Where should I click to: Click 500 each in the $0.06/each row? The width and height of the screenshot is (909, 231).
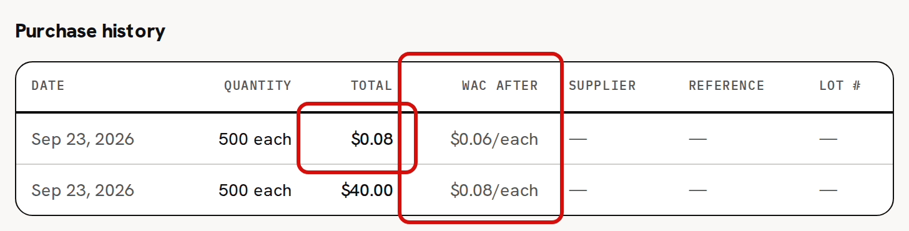coord(255,139)
